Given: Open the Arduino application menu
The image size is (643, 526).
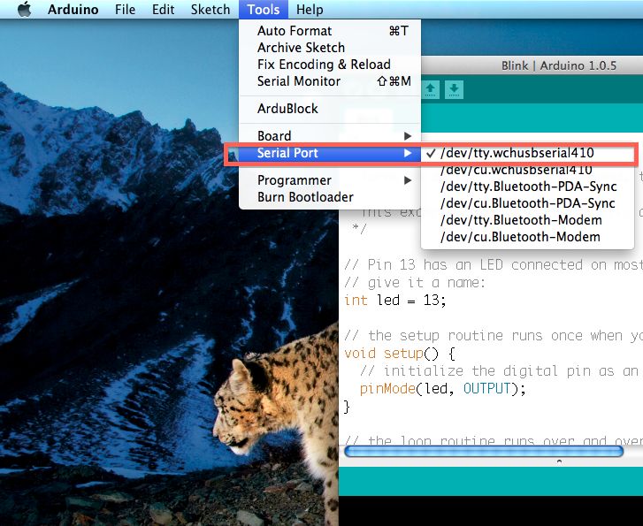Looking at the screenshot, I should (73, 9).
